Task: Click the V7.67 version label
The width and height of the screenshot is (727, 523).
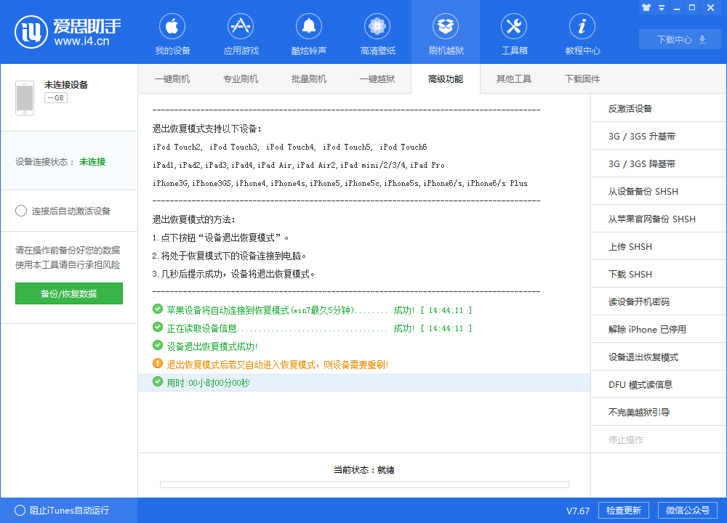Action: click(578, 511)
